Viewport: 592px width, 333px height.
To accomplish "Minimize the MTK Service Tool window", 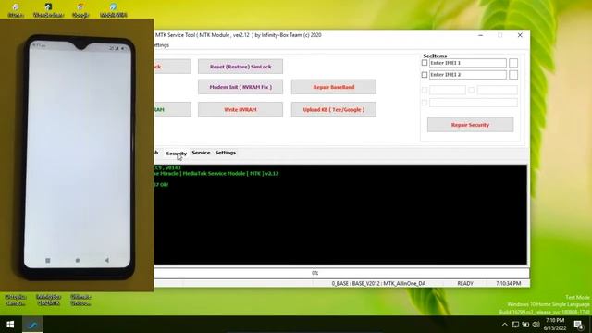I will pos(480,35).
